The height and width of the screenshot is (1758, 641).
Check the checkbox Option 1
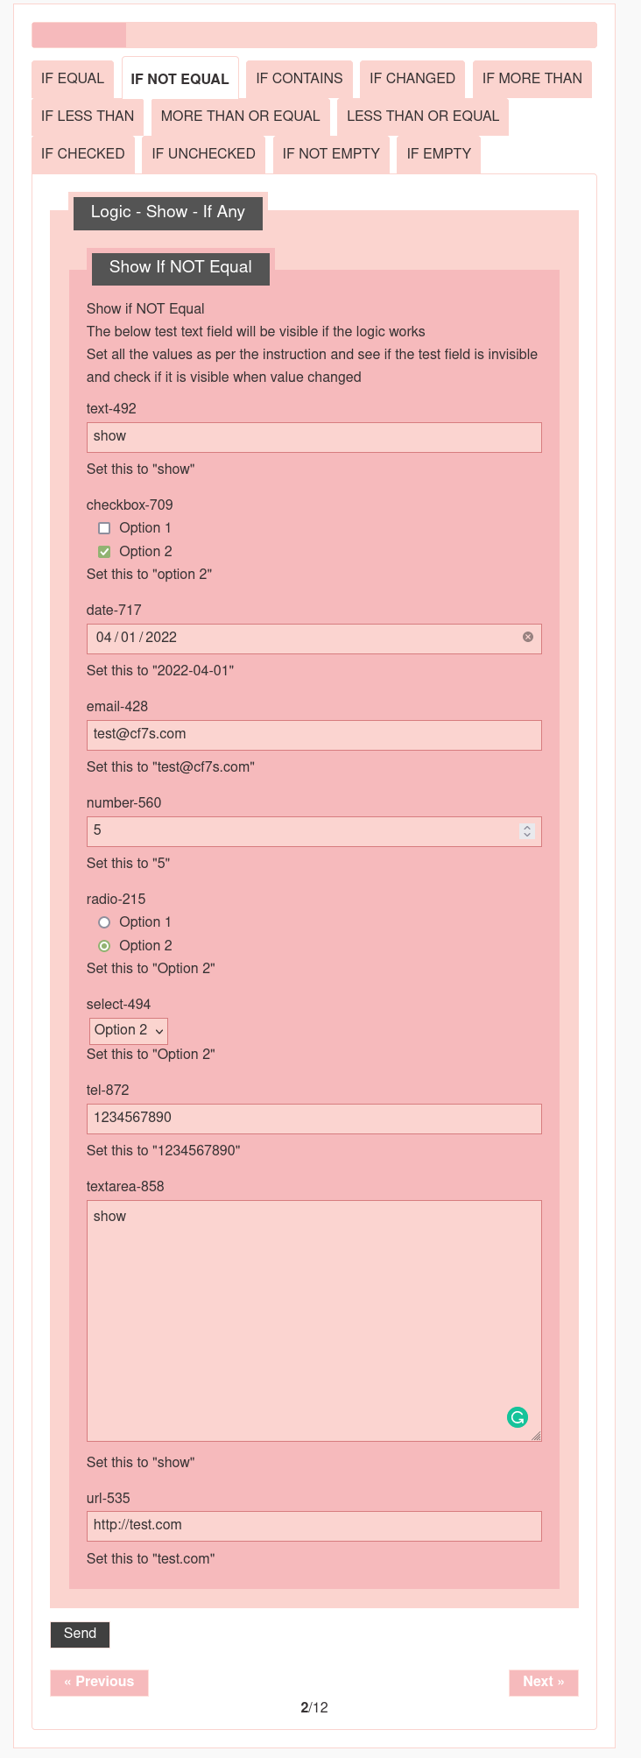point(104,528)
